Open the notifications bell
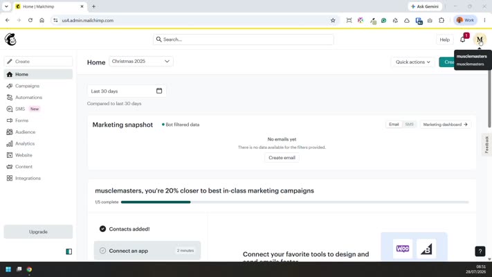 click(x=462, y=39)
